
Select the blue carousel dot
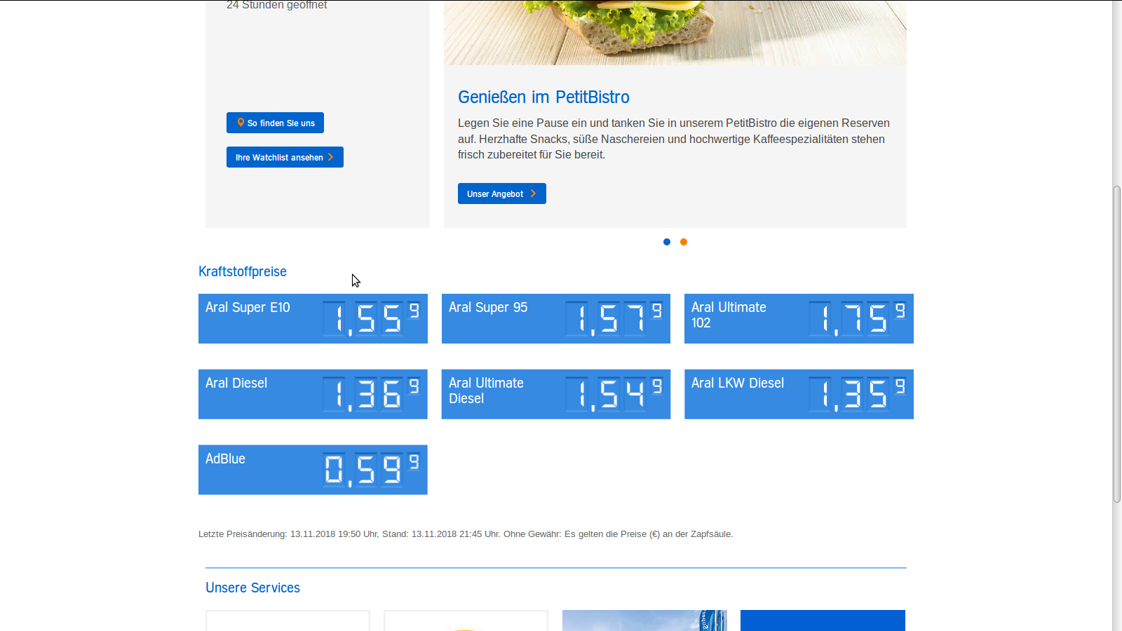667,242
